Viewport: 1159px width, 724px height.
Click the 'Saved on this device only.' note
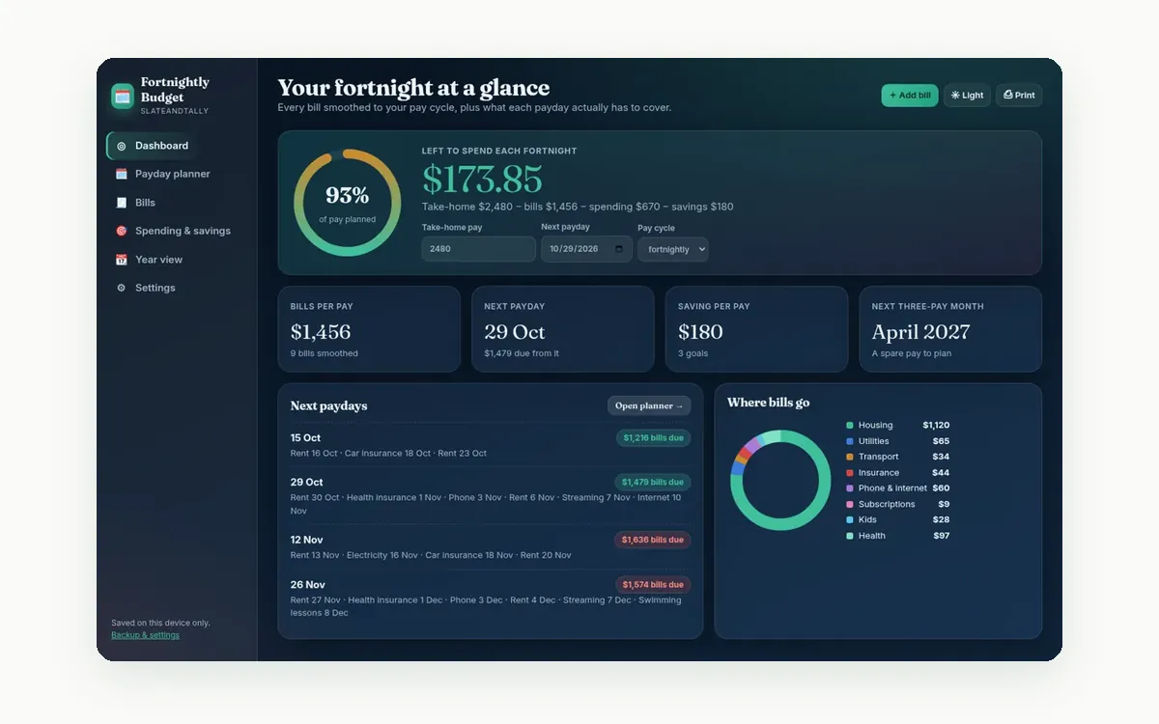click(x=160, y=624)
